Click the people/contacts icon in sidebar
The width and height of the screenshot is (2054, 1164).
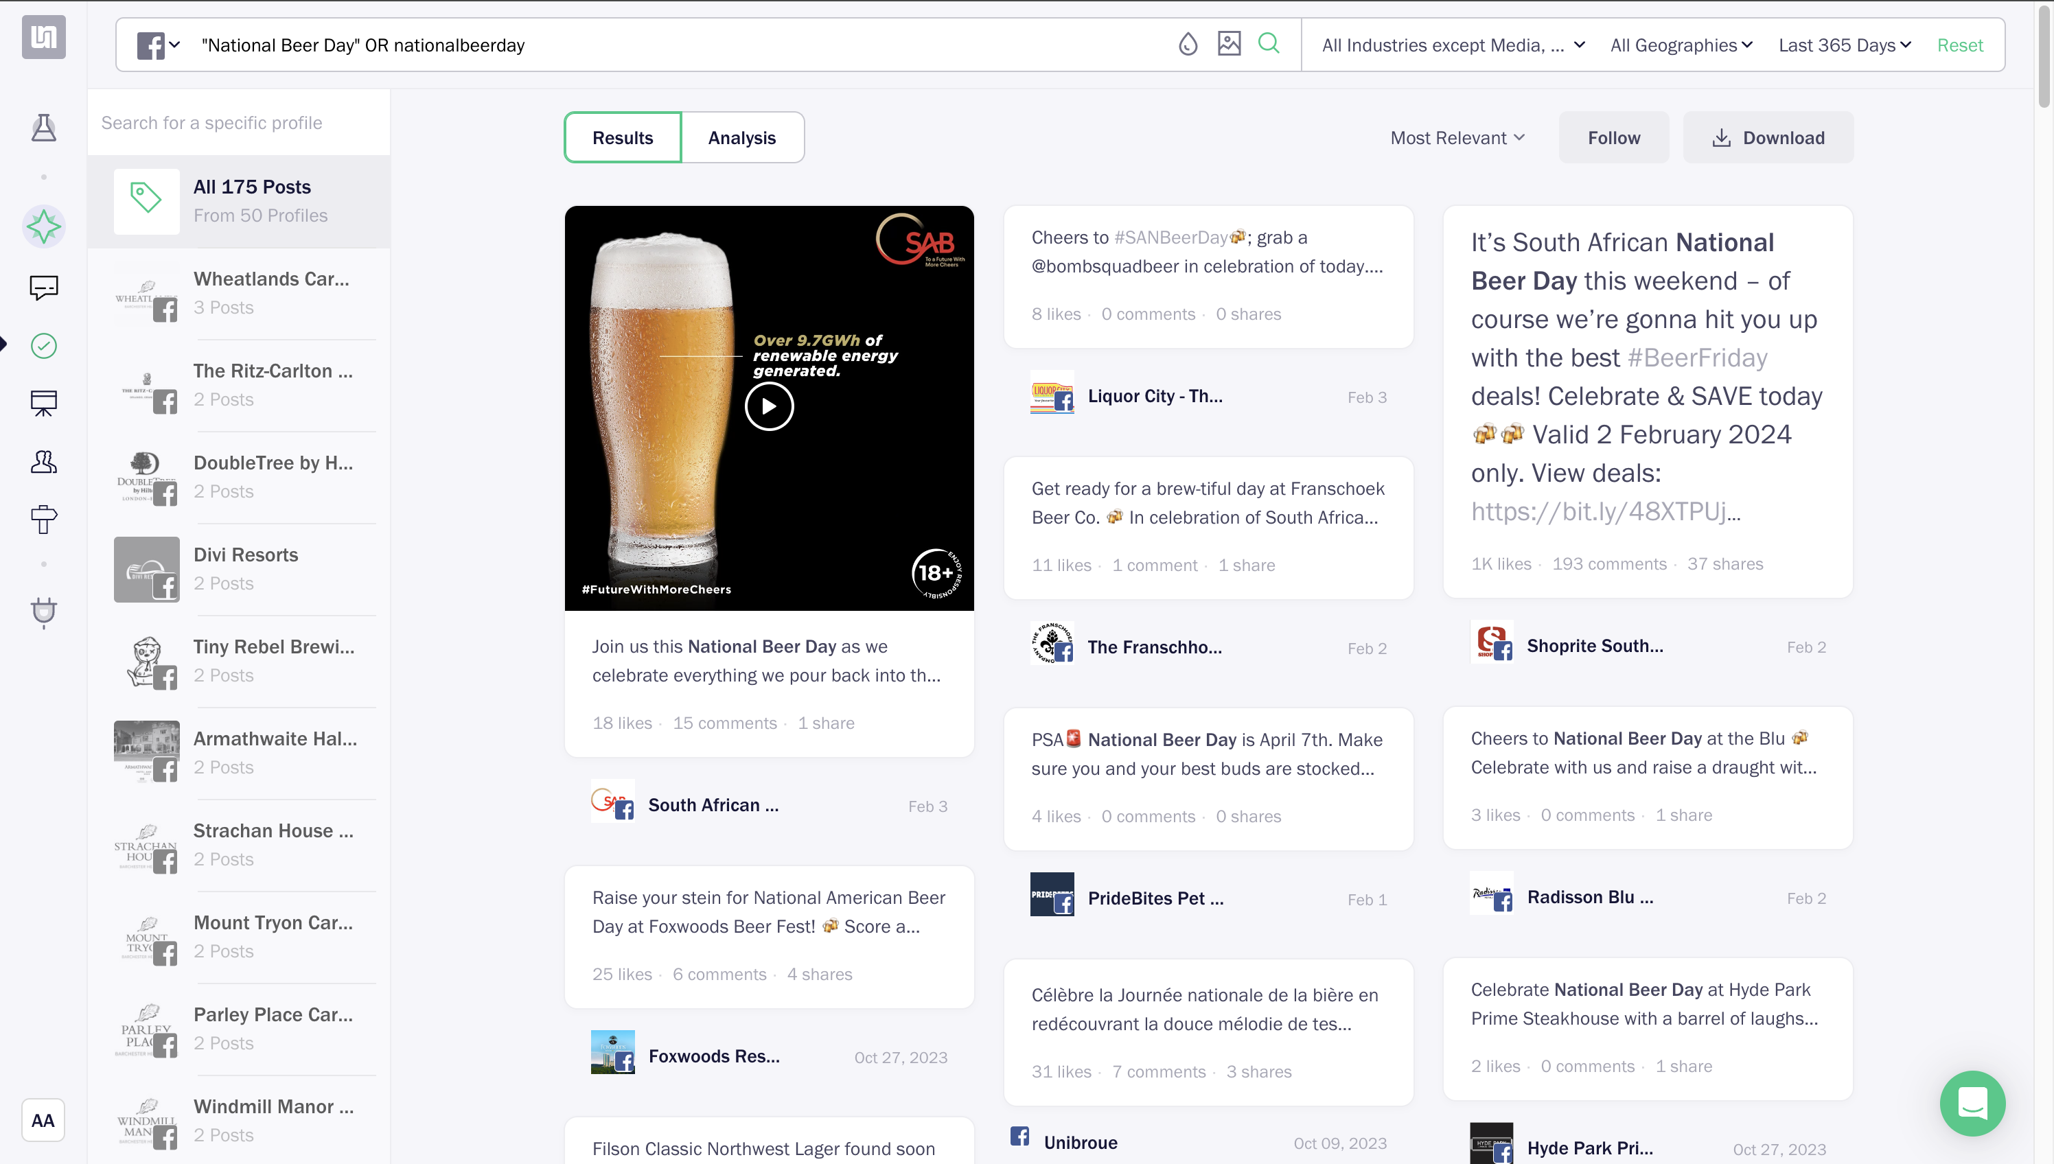[44, 463]
